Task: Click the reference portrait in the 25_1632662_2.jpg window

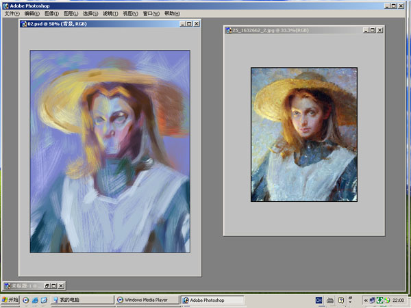Action: pos(304,134)
